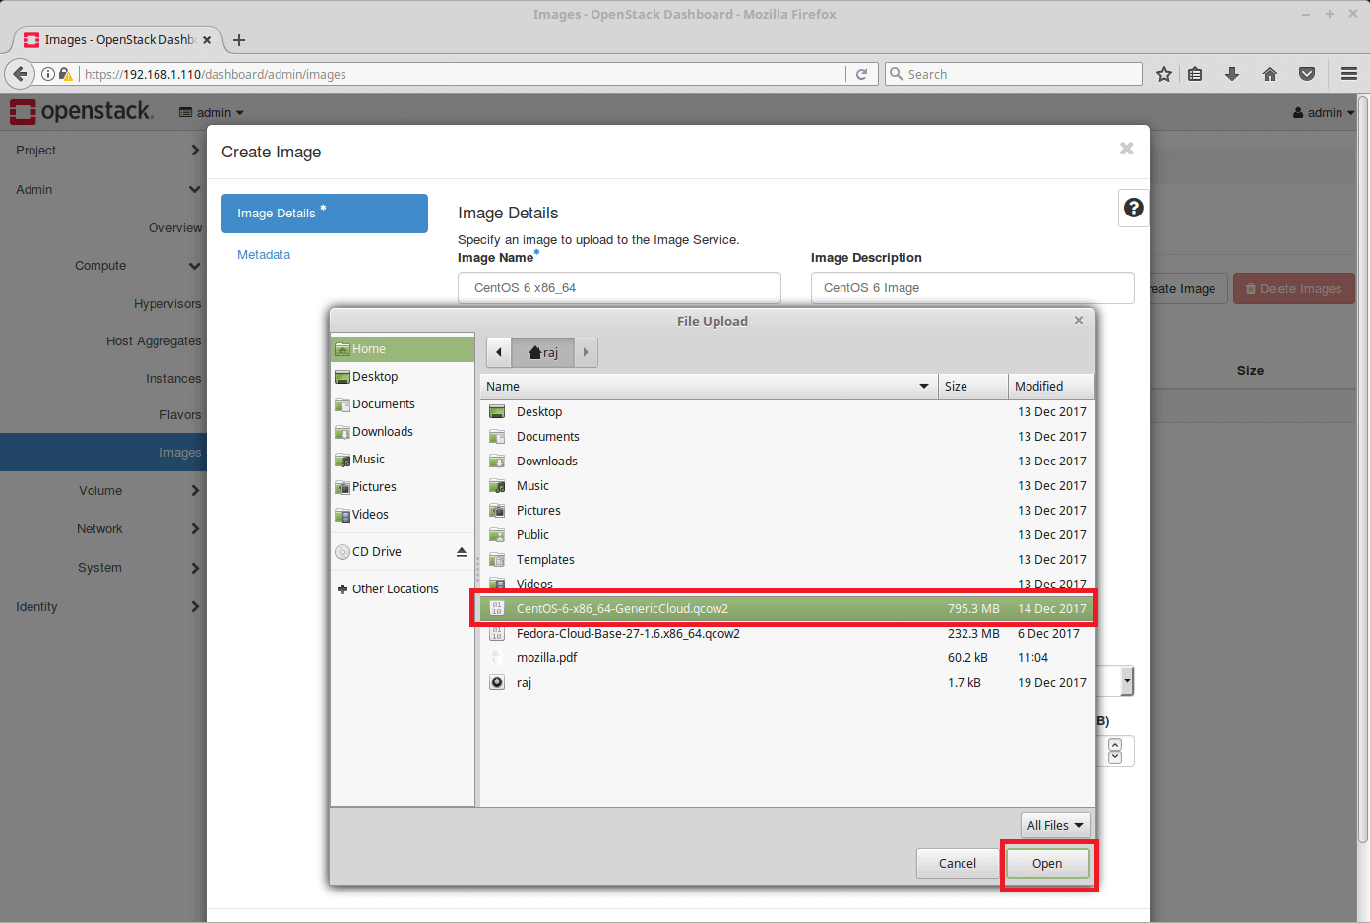The height and width of the screenshot is (923, 1370).
Task: Click the raj home breadcrumb button
Action: 542,352
